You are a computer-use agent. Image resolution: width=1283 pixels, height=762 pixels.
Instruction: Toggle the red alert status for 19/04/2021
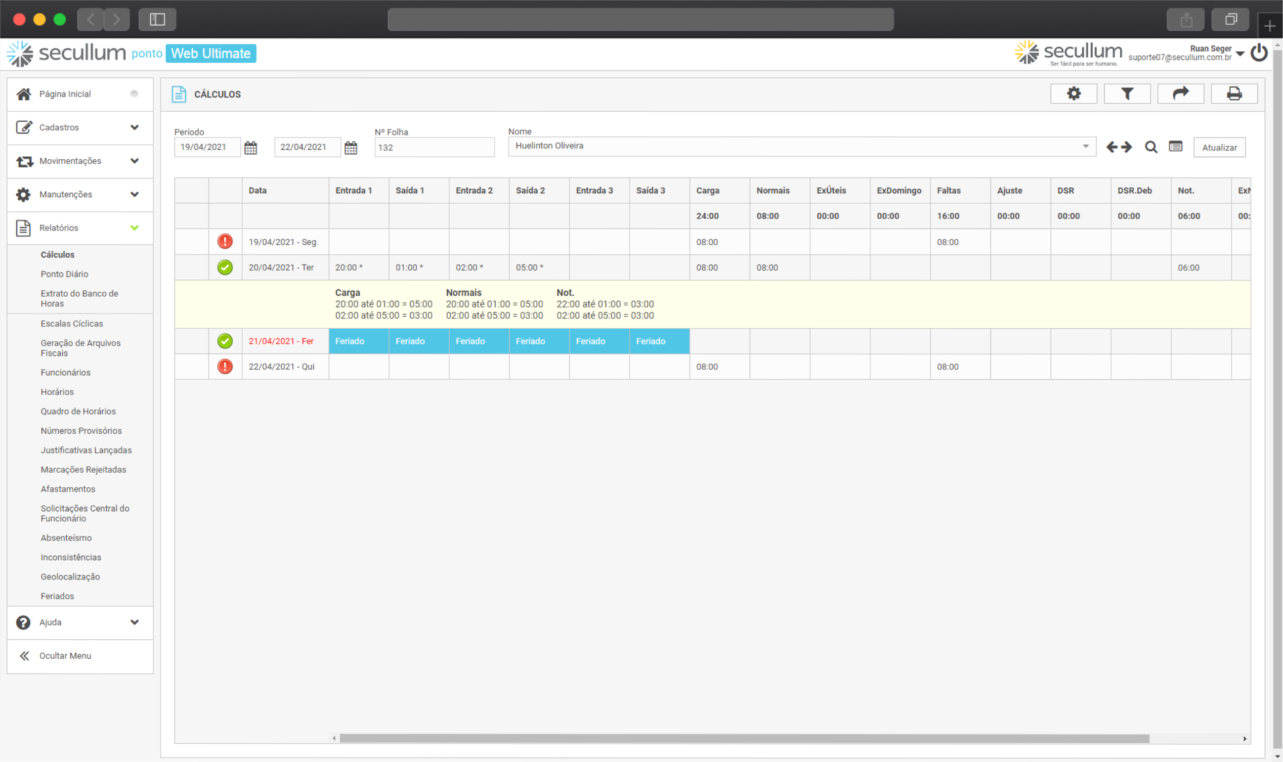click(225, 242)
